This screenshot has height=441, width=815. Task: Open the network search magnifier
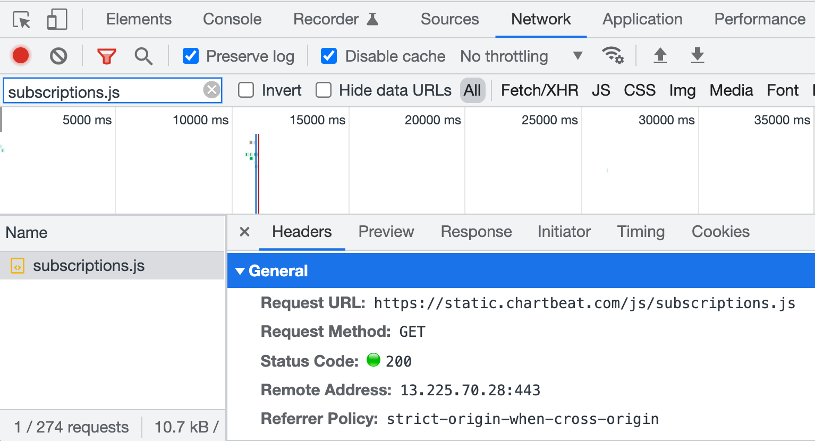coord(143,56)
